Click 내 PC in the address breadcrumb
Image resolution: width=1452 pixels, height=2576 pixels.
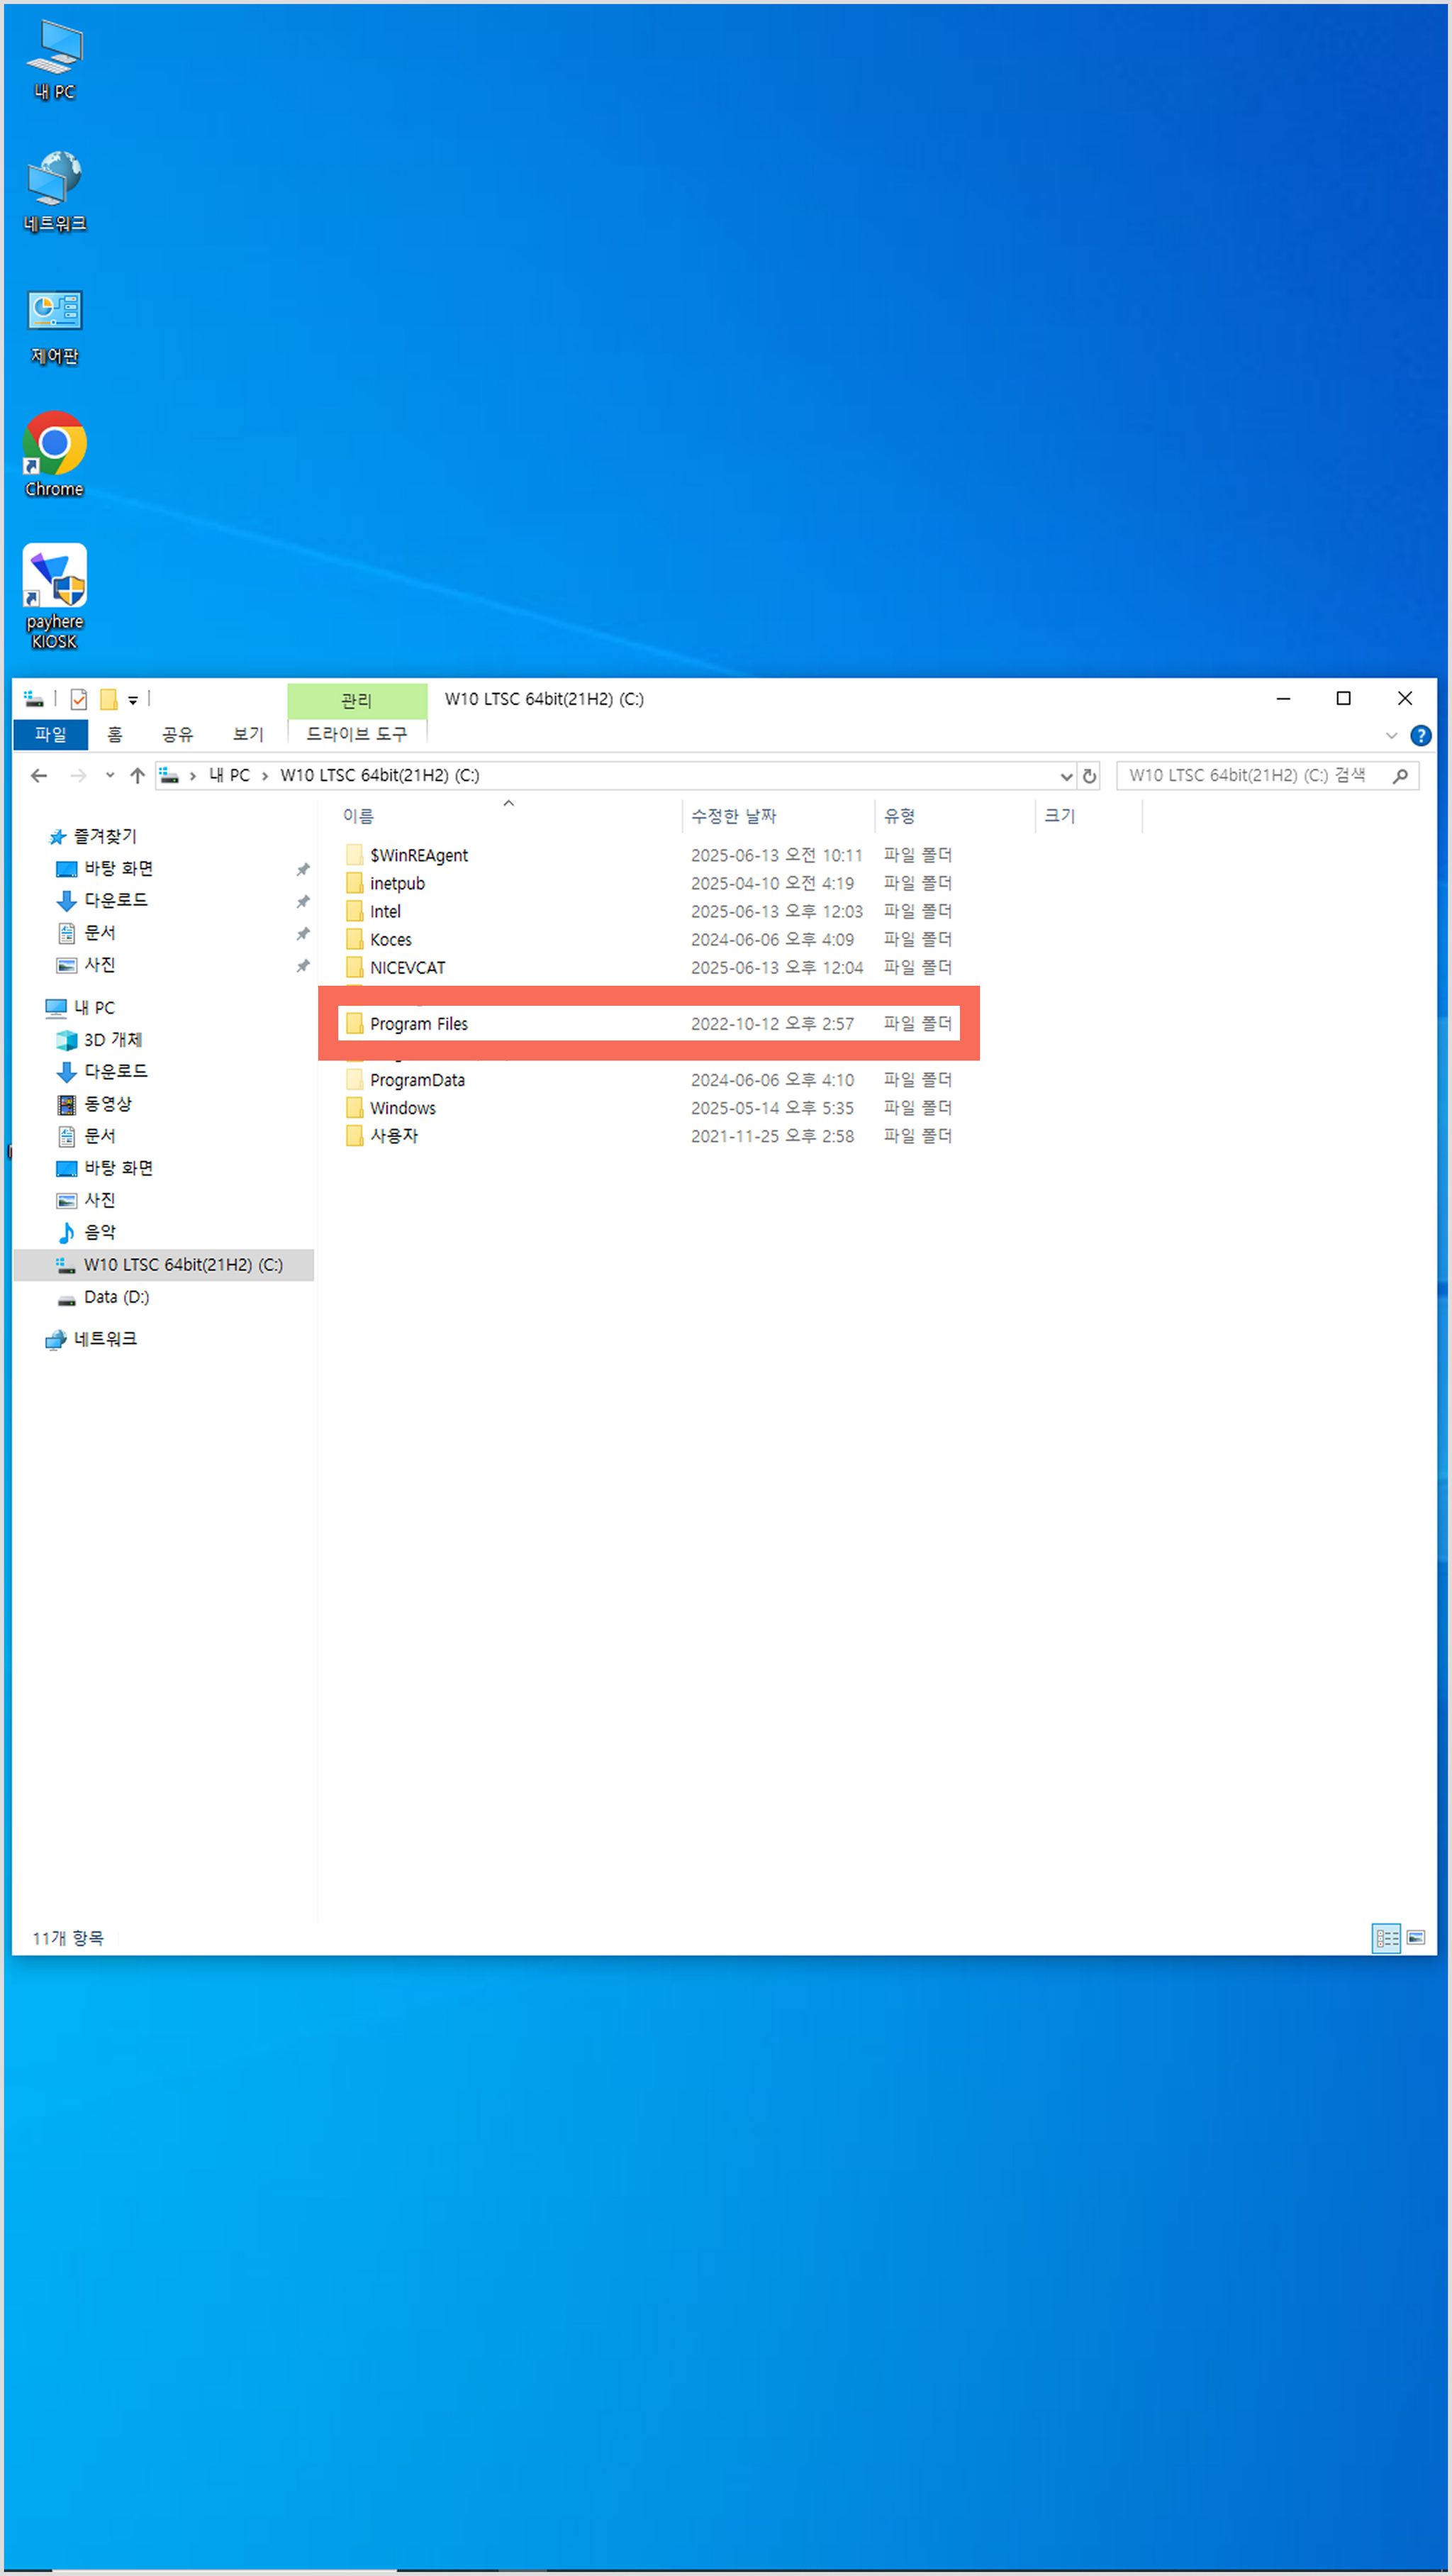(229, 775)
